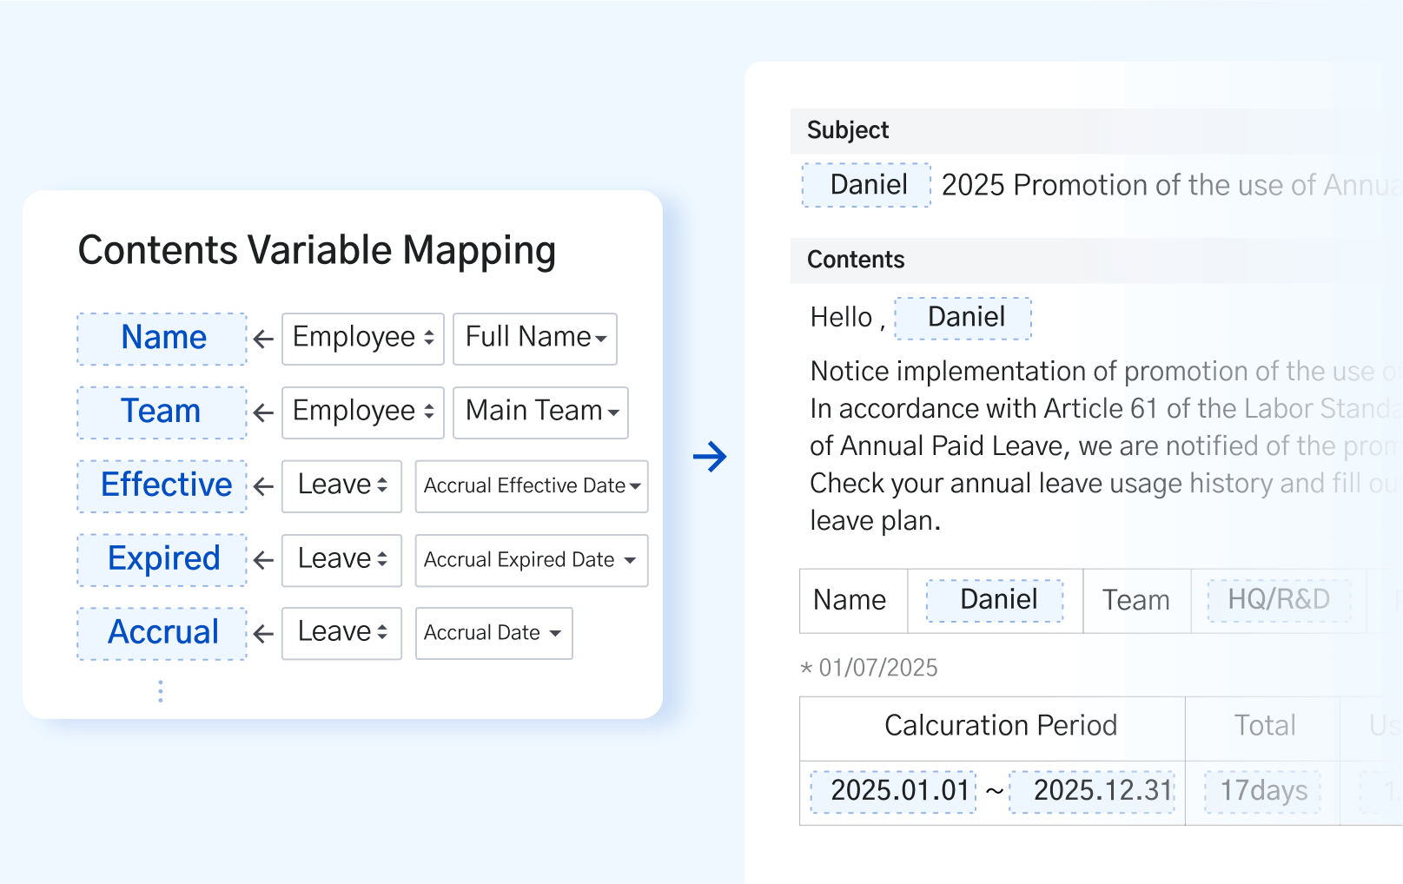The width and height of the screenshot is (1403, 884).
Task: Click the vertical dots below Accrual
Action: click(161, 691)
